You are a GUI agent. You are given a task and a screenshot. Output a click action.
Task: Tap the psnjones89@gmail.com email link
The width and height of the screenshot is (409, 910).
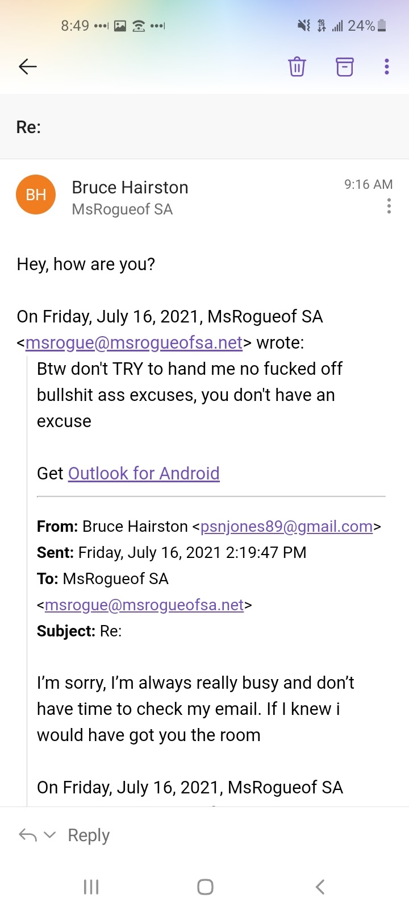point(287,527)
